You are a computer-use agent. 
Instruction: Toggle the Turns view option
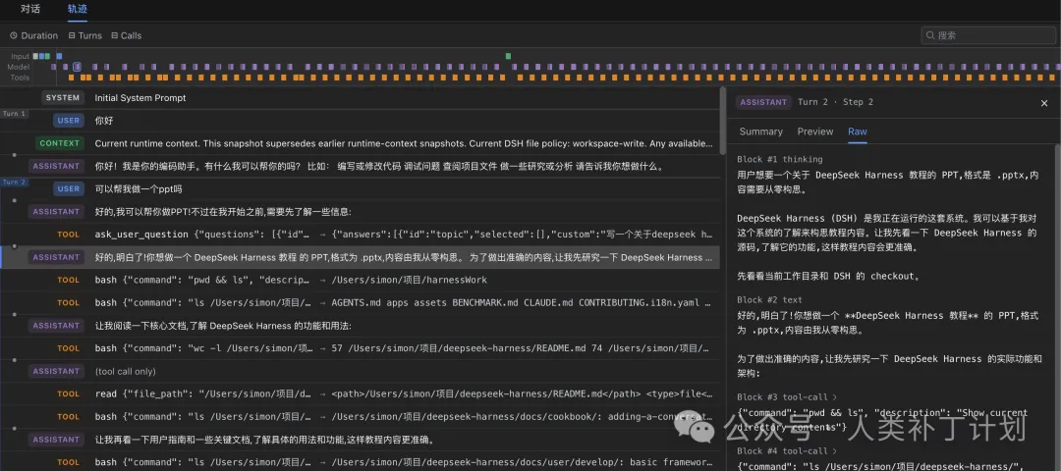point(85,35)
